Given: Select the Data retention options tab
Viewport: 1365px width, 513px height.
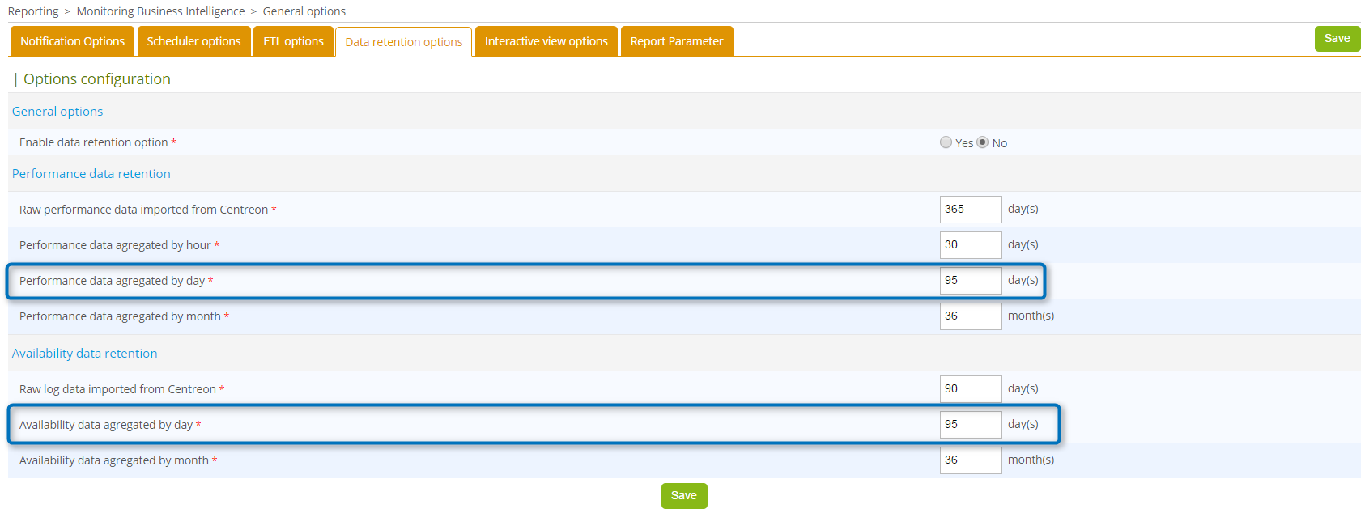Looking at the screenshot, I should pos(403,42).
